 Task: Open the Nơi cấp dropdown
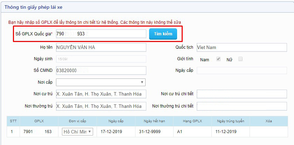tap(100, 82)
